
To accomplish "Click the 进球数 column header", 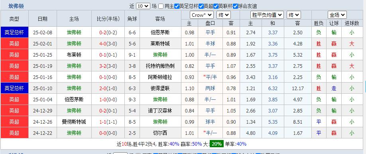I will click(352, 24).
